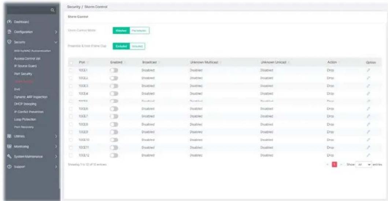388x201 pixels.
Task: Edit port 10GE2 with its pencil icon
Action: coord(368,78)
